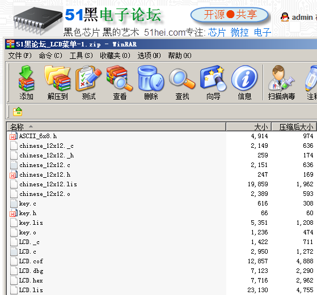Viewport: 317px width, 295px height.
Task: Click the 电子 link in the banner
Action: (x=263, y=32)
